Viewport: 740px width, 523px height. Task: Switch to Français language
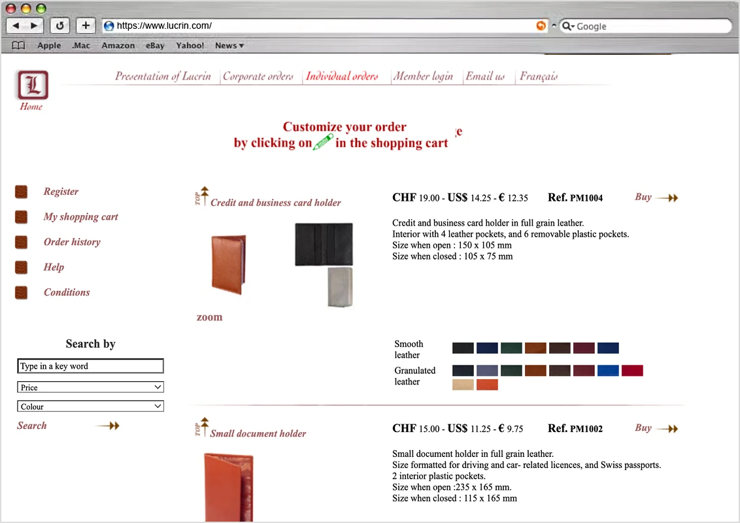(x=539, y=76)
